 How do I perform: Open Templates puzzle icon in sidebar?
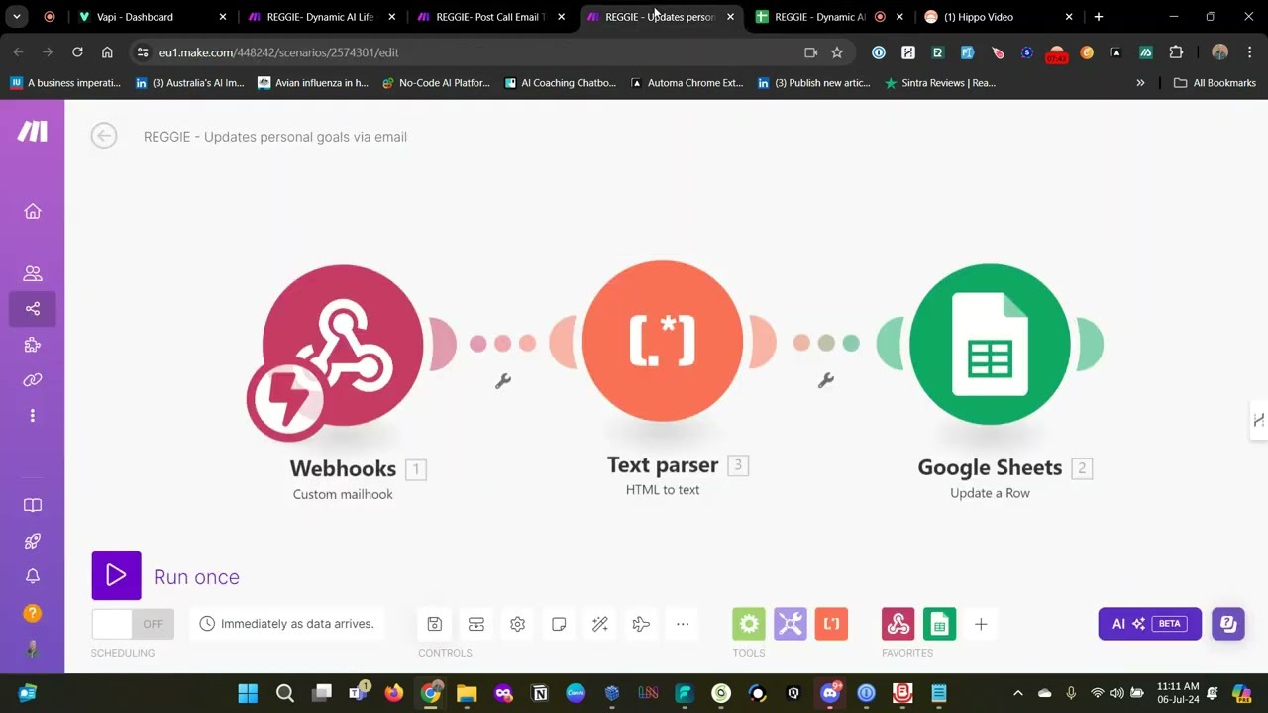(x=33, y=345)
